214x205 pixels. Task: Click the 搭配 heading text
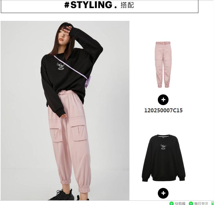click(127, 5)
